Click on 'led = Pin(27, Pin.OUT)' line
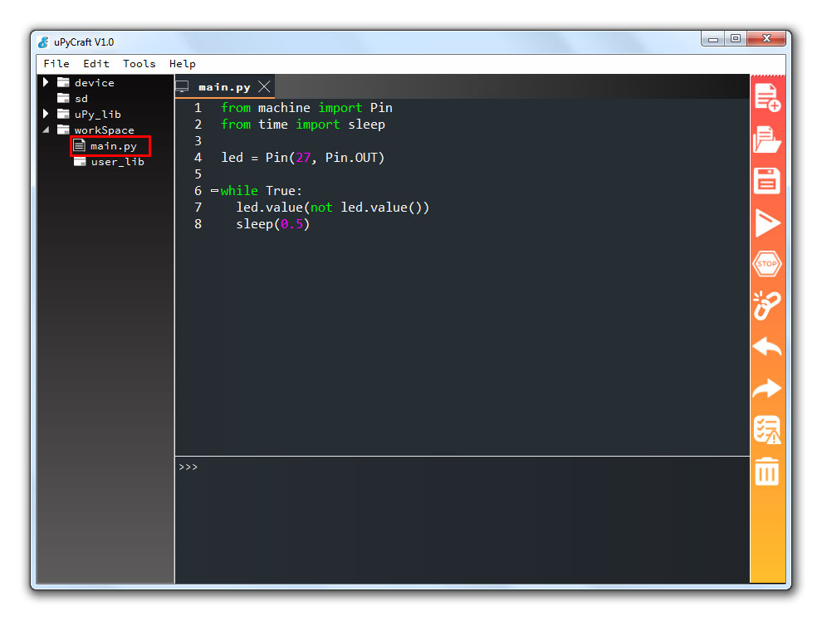Screen dimensions: 822x621 302,158
